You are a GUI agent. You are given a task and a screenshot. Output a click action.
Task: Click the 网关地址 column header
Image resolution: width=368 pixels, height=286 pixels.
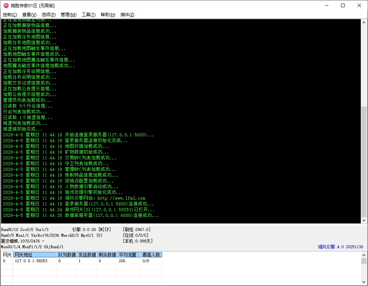pos(35,255)
